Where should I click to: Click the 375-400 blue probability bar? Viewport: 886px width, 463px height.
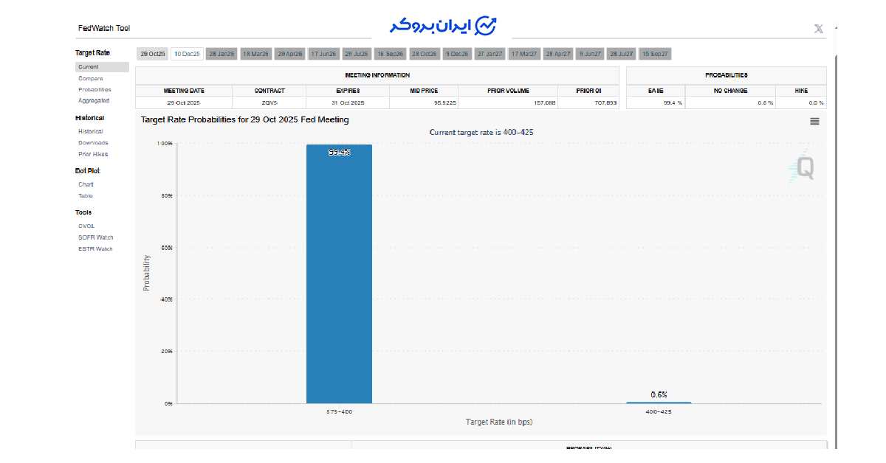pyautogui.click(x=339, y=274)
